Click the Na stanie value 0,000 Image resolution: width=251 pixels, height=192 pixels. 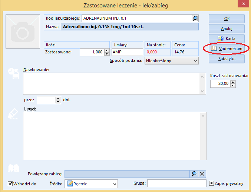tap(152, 52)
